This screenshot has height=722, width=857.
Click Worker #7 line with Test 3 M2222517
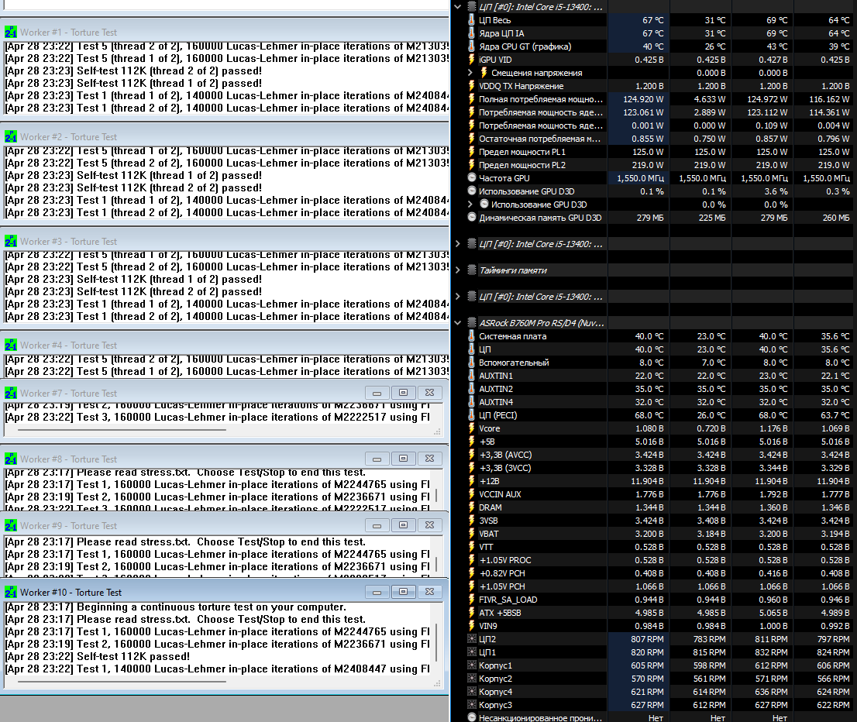[218, 417]
